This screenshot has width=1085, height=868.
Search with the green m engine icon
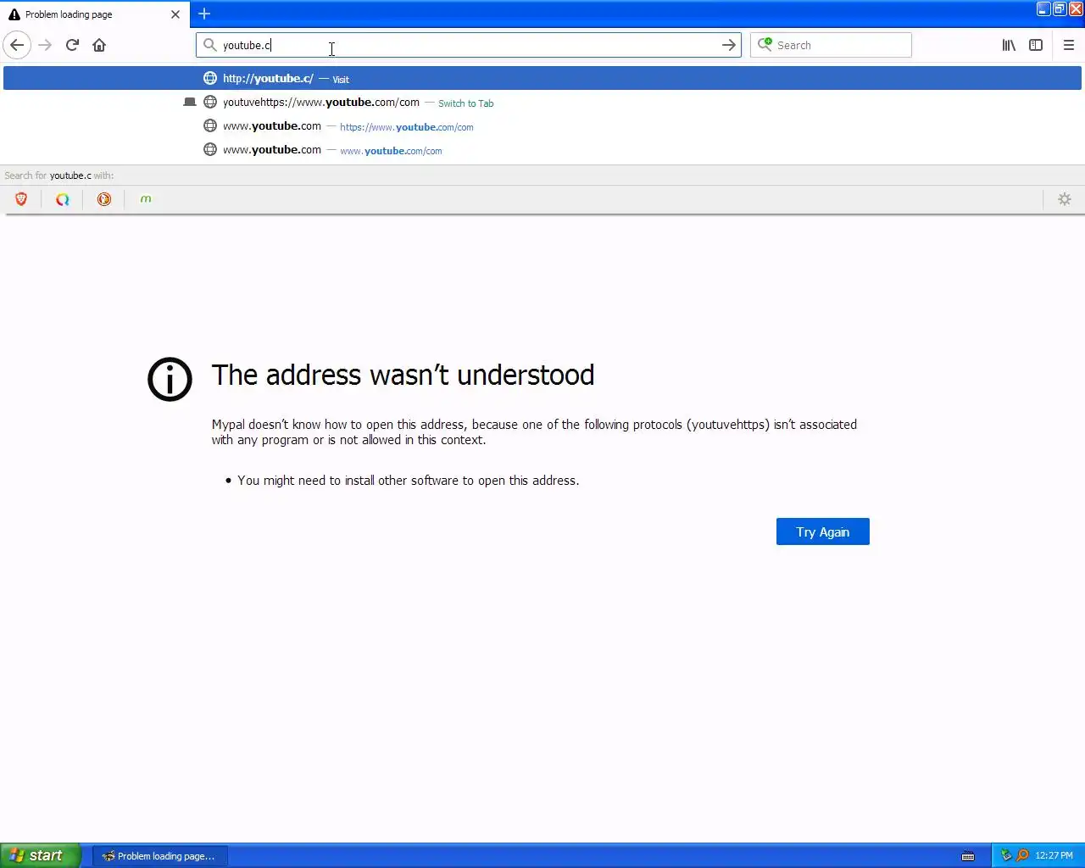coord(146,199)
